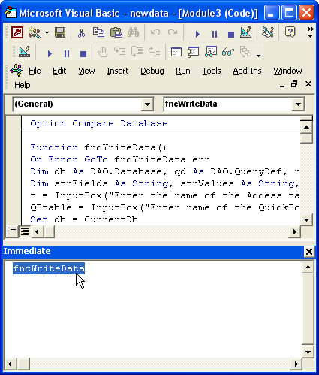Click Run Sub on the Standard toolbar
This screenshot has width=319, height=375.
[197, 34]
